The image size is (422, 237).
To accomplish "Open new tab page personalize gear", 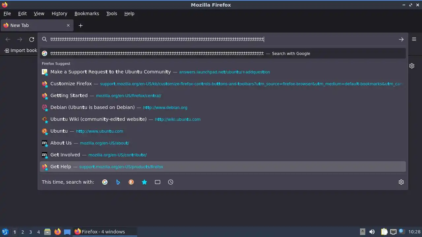I will (412, 66).
